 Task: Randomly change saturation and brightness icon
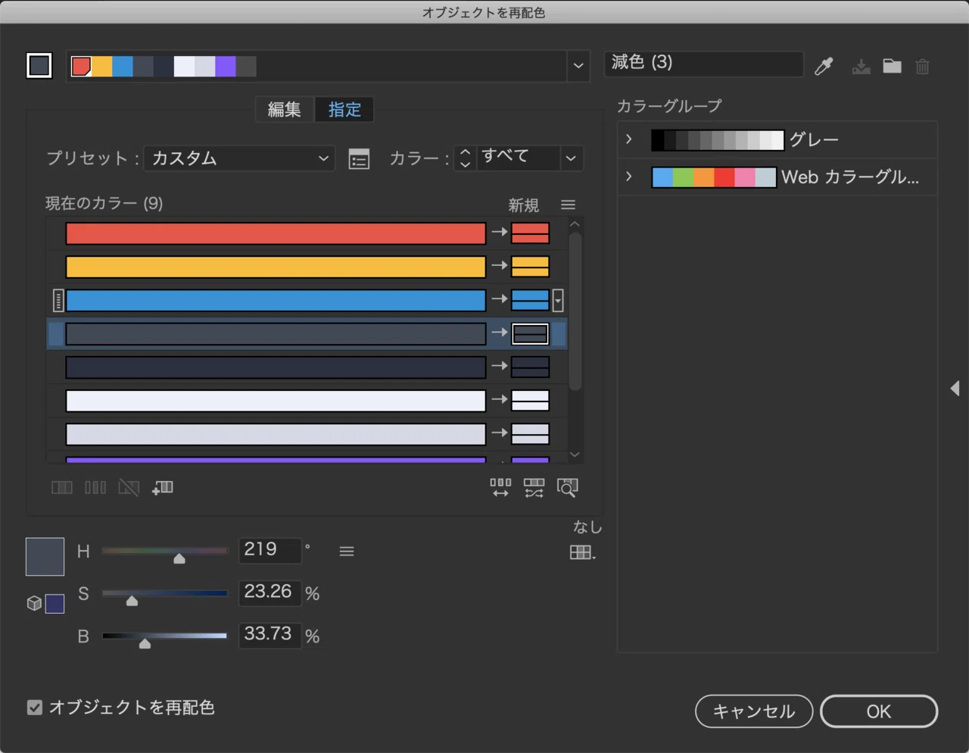coord(534,487)
